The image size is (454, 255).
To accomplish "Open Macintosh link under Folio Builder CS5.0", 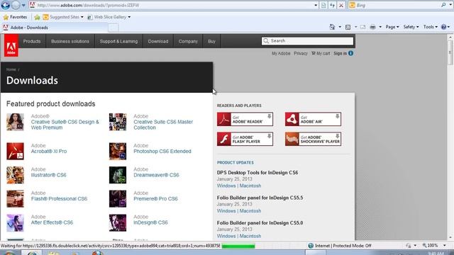I will (x=250, y=236).
